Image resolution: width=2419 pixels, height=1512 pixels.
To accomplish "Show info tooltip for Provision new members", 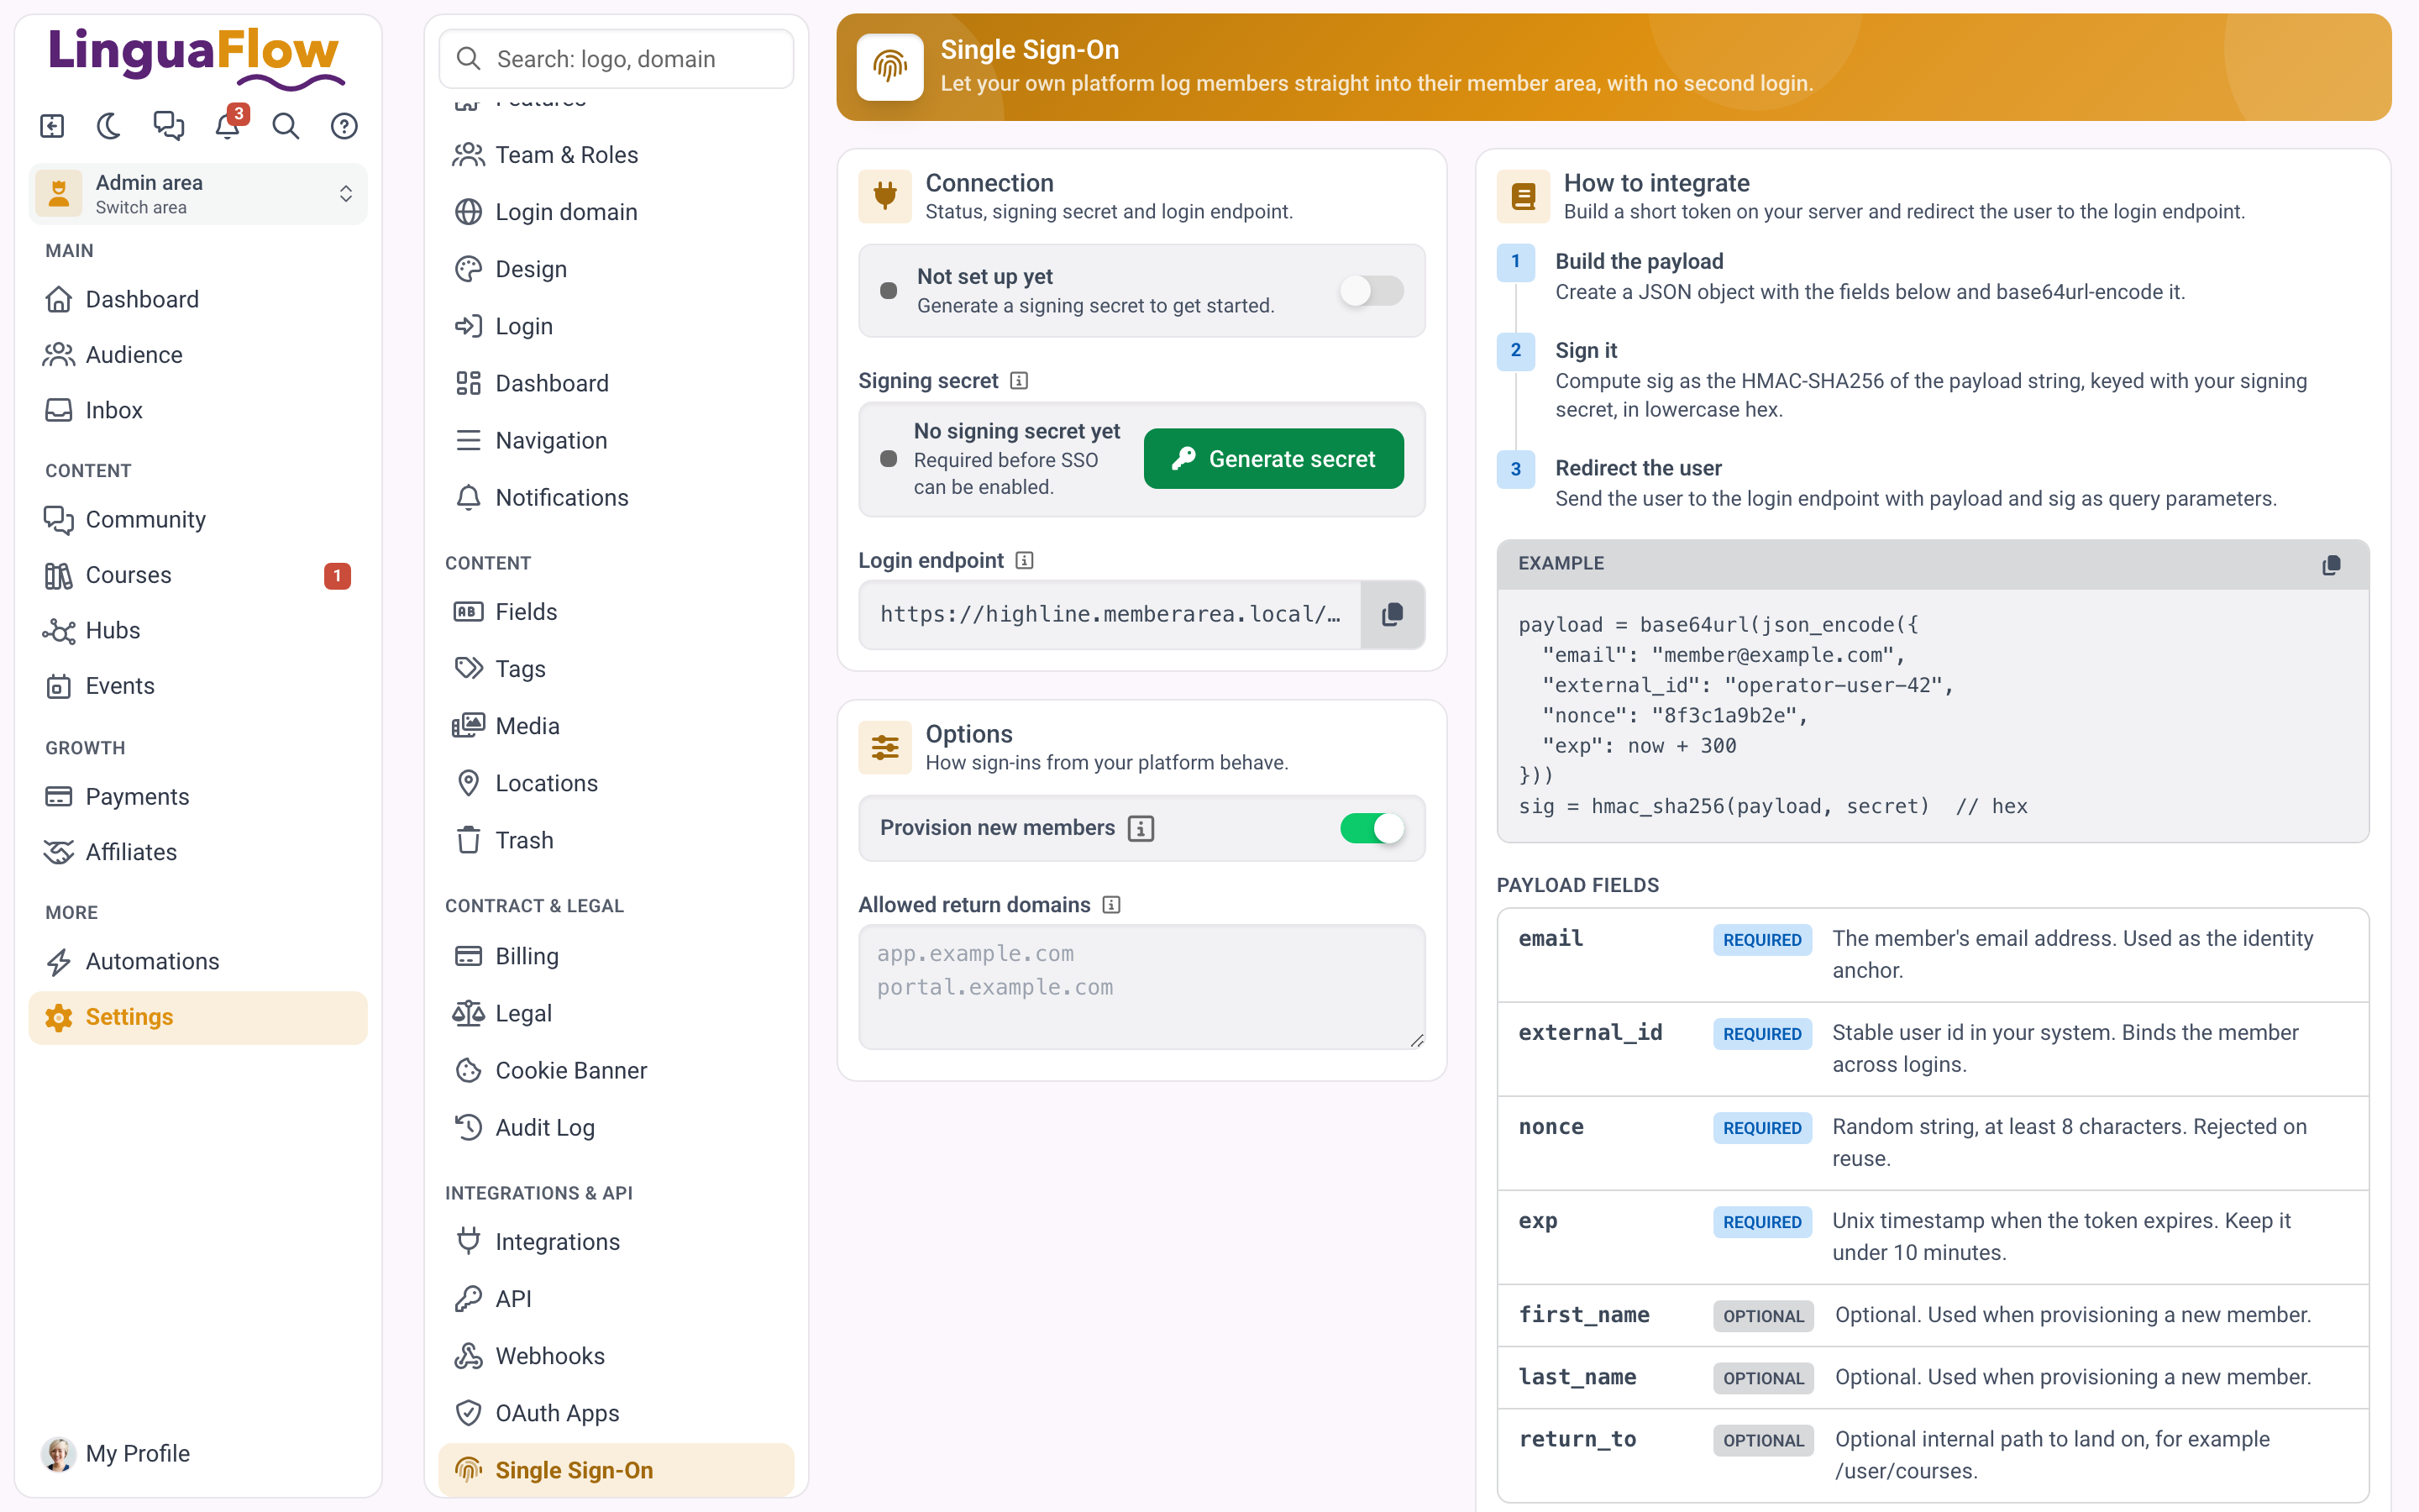I will coord(1141,828).
